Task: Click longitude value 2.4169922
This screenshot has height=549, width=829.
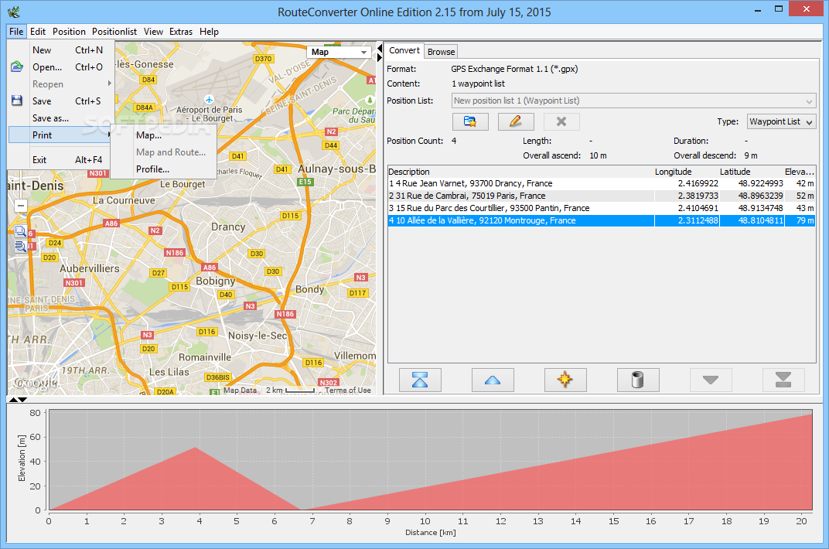Action: coord(698,183)
